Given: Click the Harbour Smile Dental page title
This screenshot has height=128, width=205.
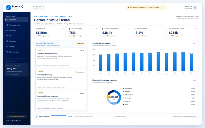Looking at the screenshot, I should (x=52, y=20).
